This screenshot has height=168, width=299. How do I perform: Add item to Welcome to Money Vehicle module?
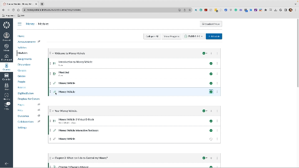point(211,53)
